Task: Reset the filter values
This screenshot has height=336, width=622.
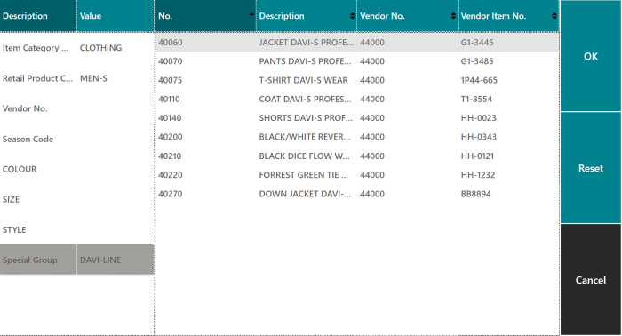Action: pos(591,168)
